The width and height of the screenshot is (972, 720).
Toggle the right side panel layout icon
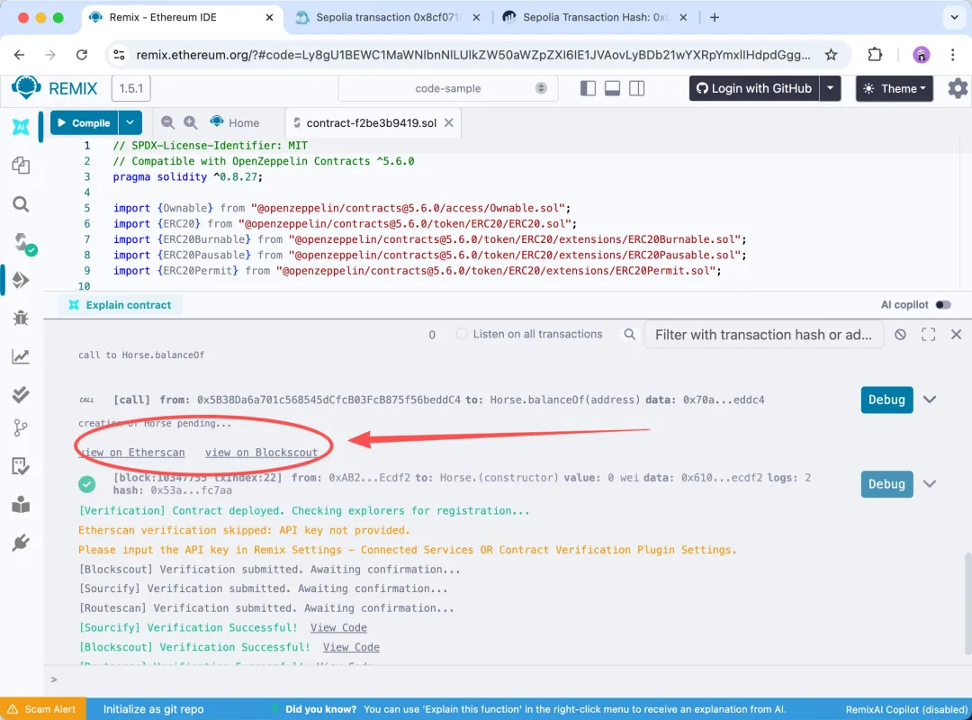pos(636,89)
